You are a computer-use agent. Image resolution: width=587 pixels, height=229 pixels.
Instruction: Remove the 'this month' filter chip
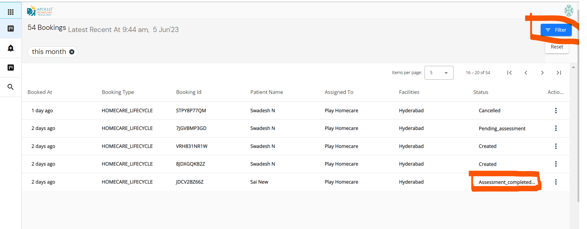point(72,52)
